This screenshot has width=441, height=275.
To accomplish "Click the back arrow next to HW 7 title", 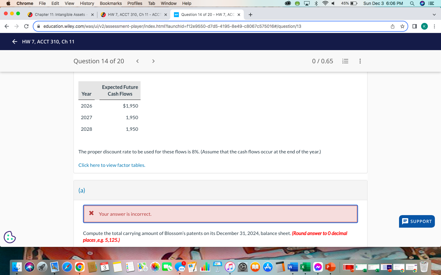I will pyautogui.click(x=14, y=42).
